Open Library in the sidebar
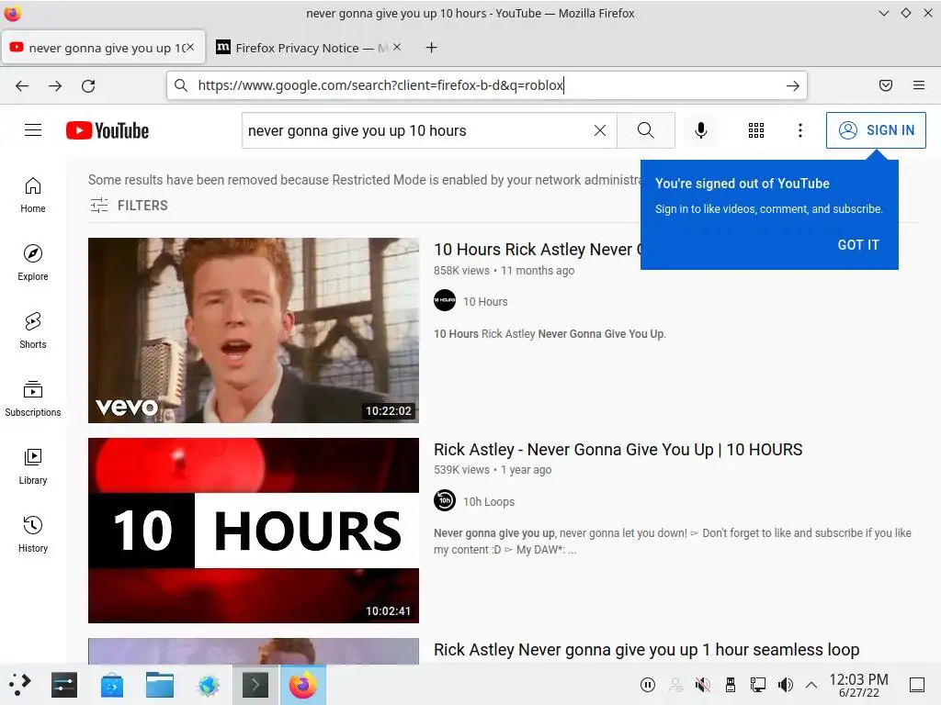This screenshot has height=705, width=941. pyautogui.click(x=33, y=467)
